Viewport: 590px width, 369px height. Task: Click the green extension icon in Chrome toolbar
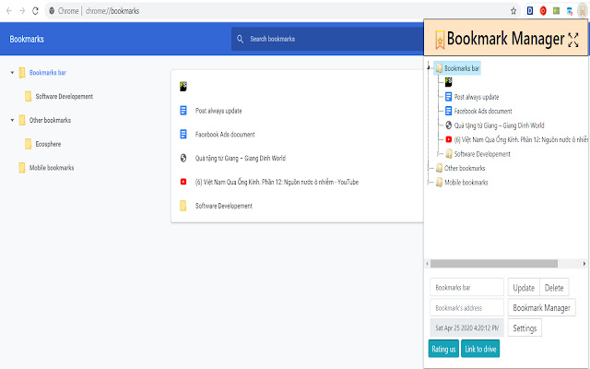point(556,11)
